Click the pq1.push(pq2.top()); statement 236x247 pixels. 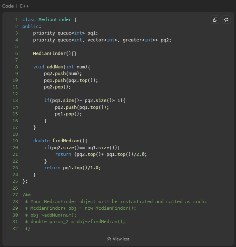click(71, 80)
